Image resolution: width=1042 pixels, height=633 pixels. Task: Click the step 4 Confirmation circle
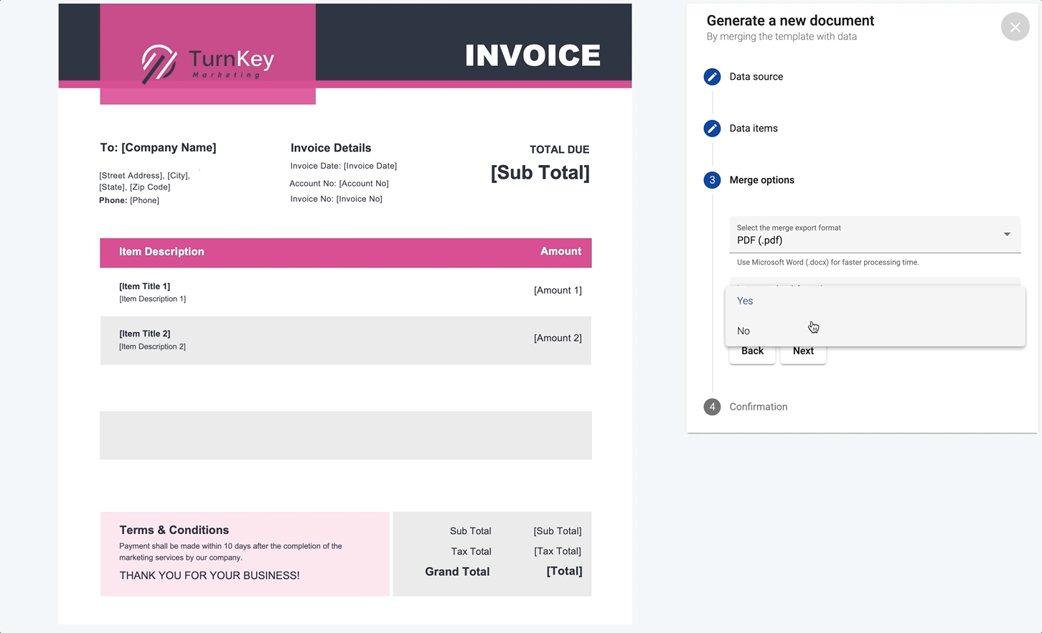pyautogui.click(x=712, y=407)
